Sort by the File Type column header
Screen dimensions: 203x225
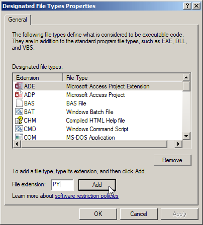pos(123,78)
